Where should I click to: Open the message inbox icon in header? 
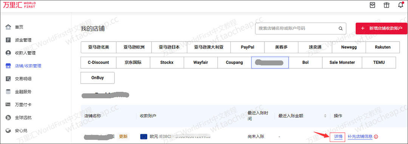pyautogui.click(x=372, y=5)
